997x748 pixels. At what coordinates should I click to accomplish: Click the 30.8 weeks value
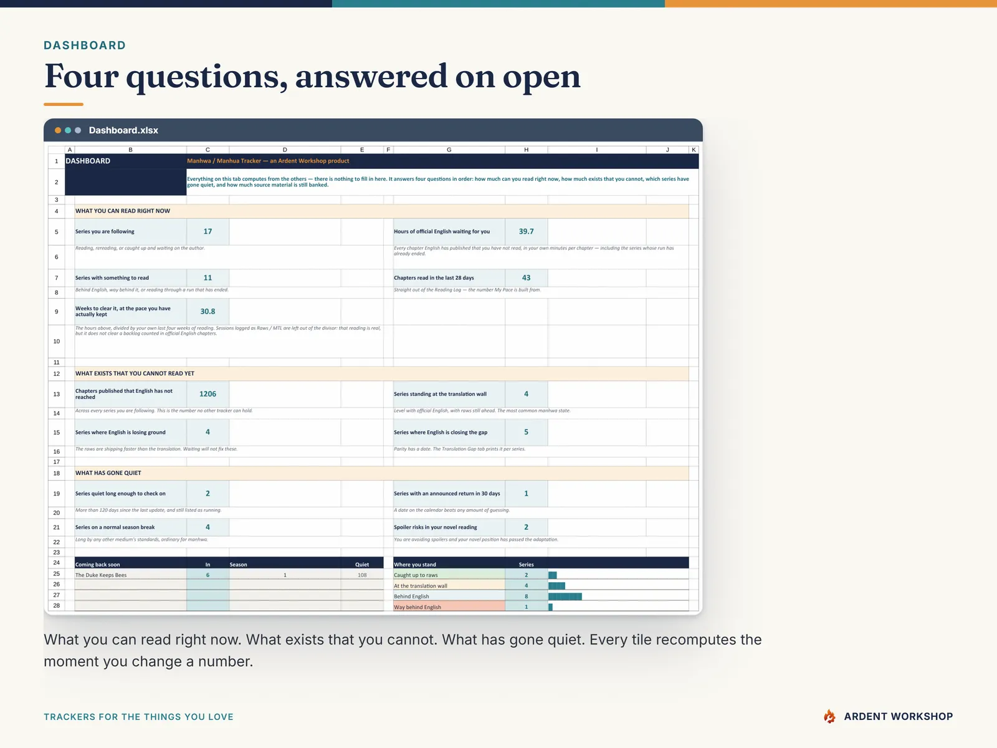(208, 311)
